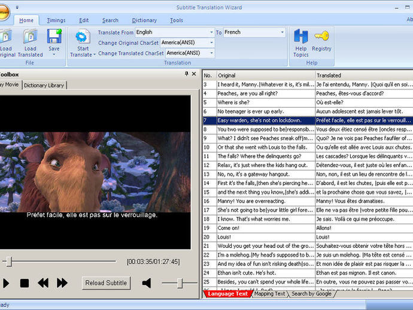The height and width of the screenshot is (310, 413).
Task: Open Help Topics icon
Action: pos(301,36)
